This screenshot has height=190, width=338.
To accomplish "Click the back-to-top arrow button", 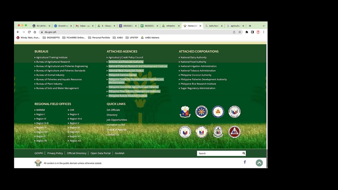I will [x=259, y=163].
